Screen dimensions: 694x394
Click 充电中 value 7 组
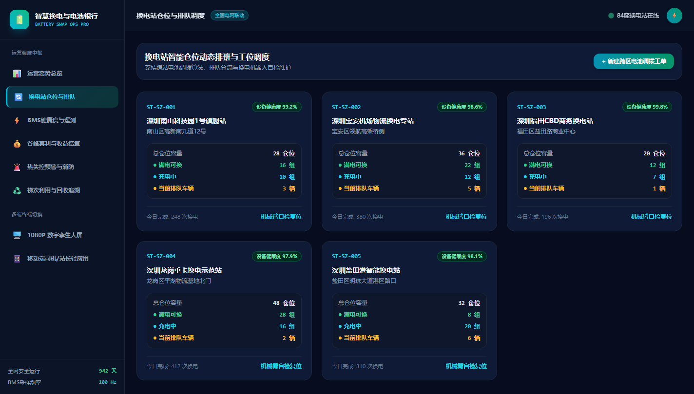point(659,177)
